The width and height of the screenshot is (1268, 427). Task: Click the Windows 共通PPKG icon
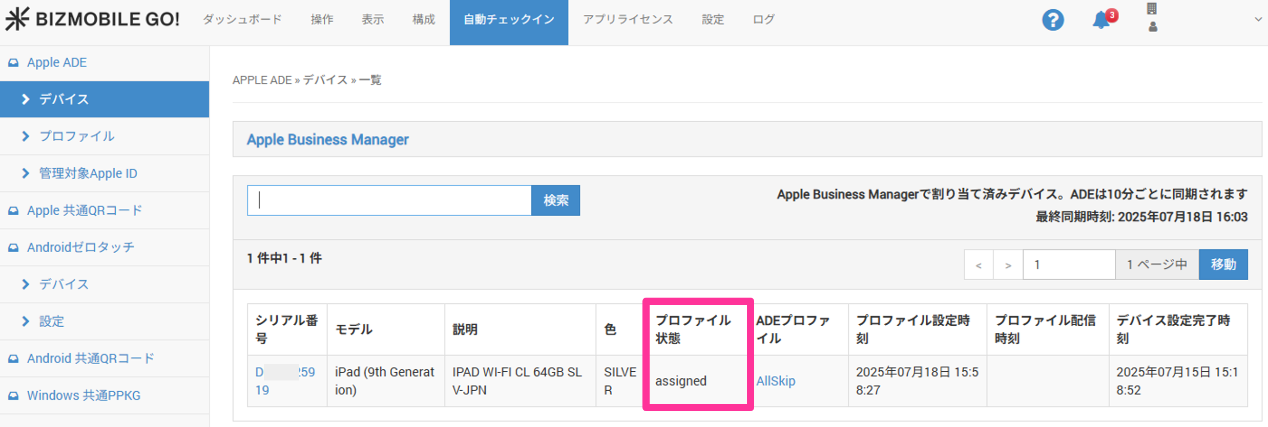[x=13, y=396]
